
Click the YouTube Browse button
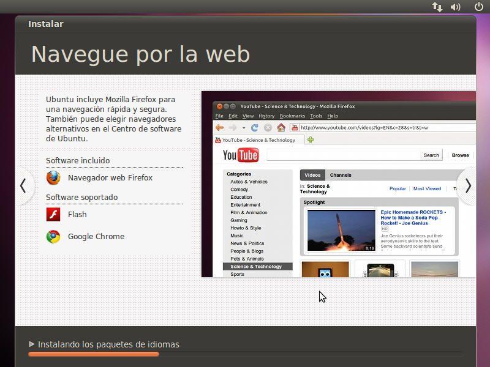tap(461, 155)
